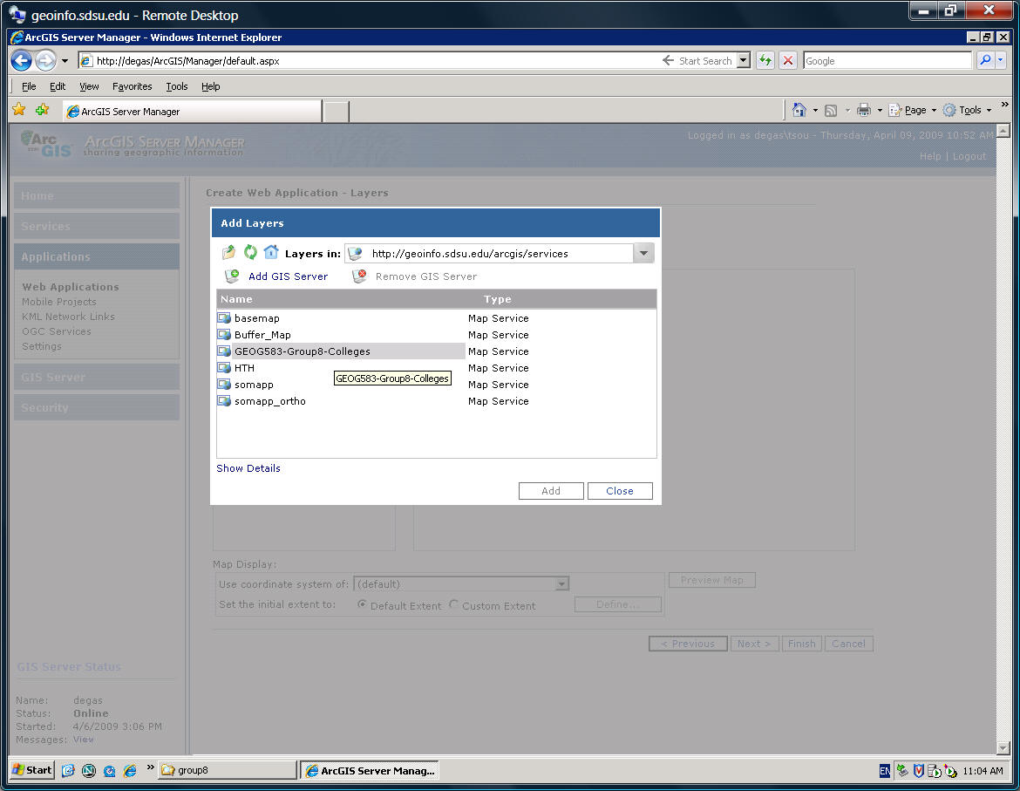Click the green refresh icon in Add Layers
Screen dimensions: 1020x791
click(x=250, y=252)
